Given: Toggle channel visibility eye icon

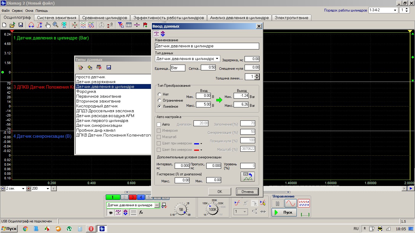Looking at the screenshot, I should (x=111, y=213).
